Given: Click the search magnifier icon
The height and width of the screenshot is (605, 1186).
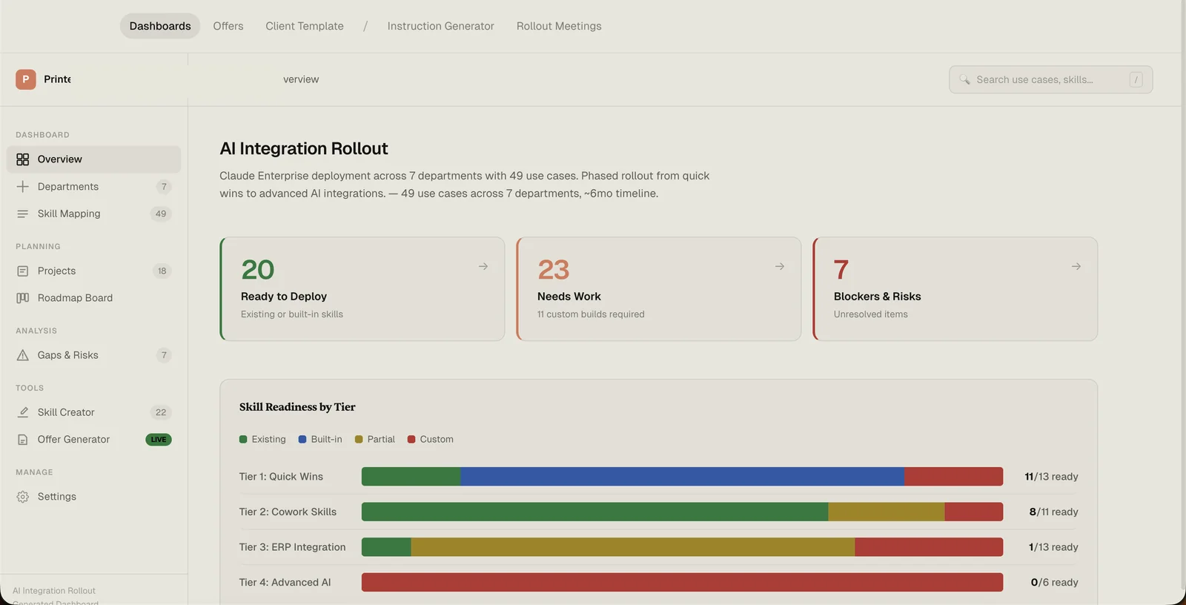Looking at the screenshot, I should pyautogui.click(x=964, y=79).
